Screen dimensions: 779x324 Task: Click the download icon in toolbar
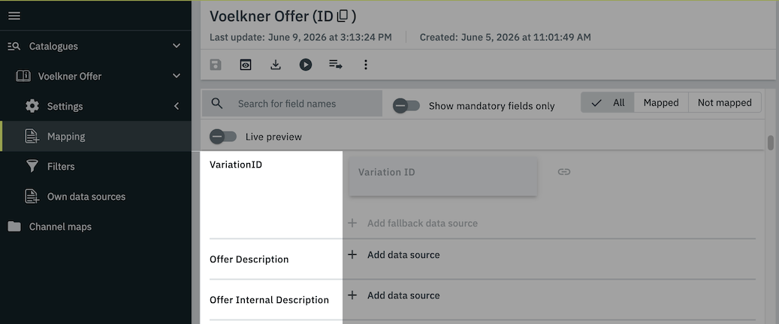(x=275, y=65)
